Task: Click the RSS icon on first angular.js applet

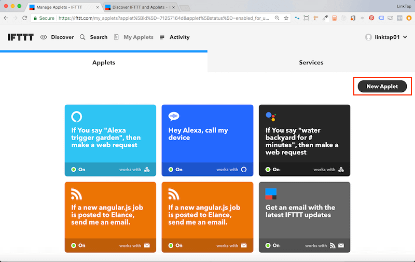Action: [x=76, y=194]
